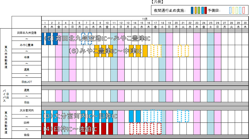Screen dimensions: 249x139
Task: Click the 佐伯 row label
Action: point(27,135)
